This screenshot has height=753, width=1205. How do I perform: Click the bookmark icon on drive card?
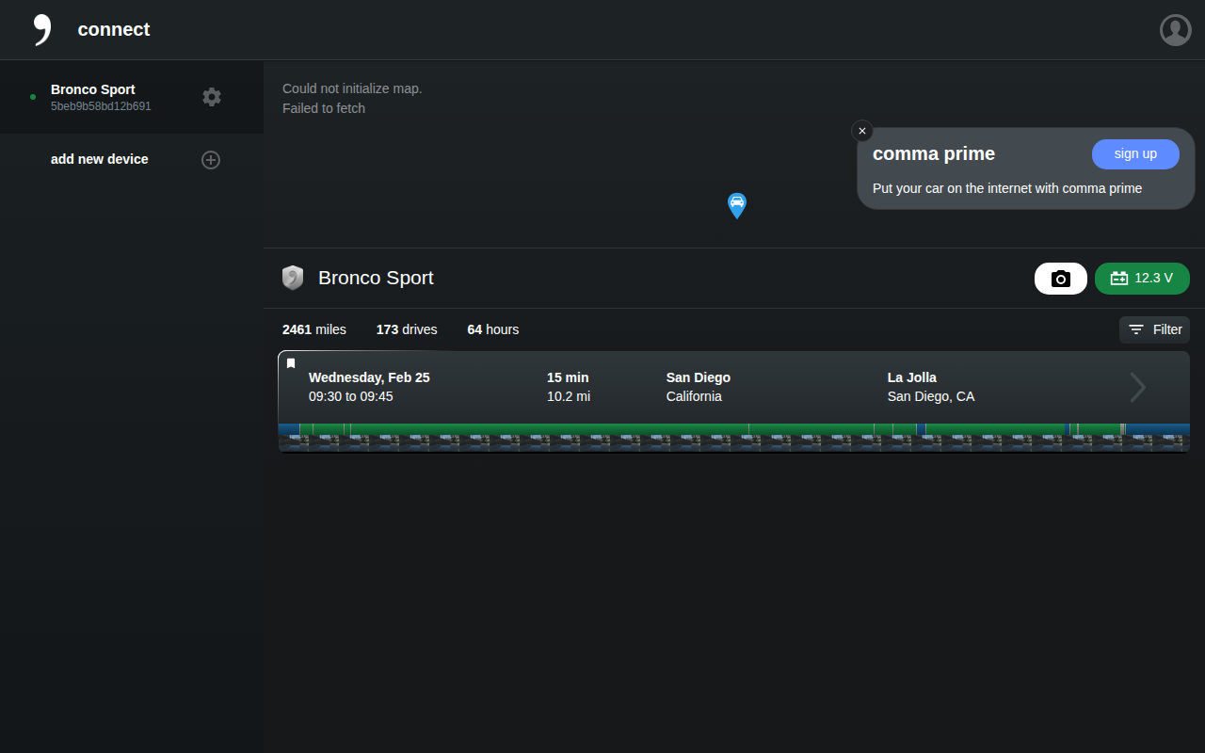(291, 363)
